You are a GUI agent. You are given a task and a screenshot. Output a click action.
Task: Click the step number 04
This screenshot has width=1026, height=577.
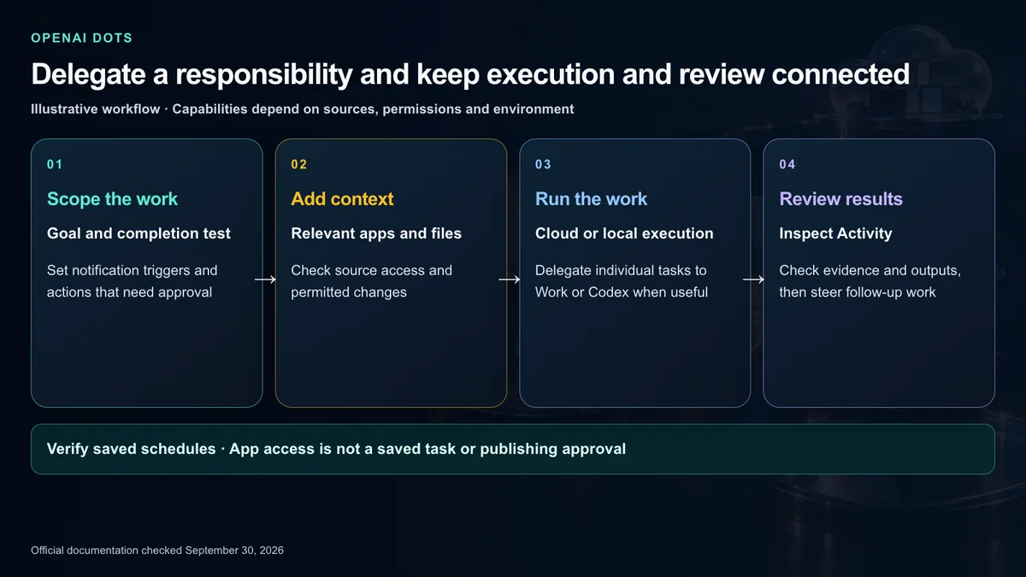[x=787, y=164]
